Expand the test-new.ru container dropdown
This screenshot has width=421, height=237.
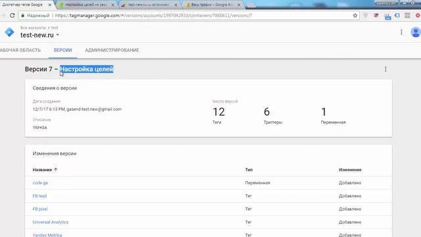point(58,35)
